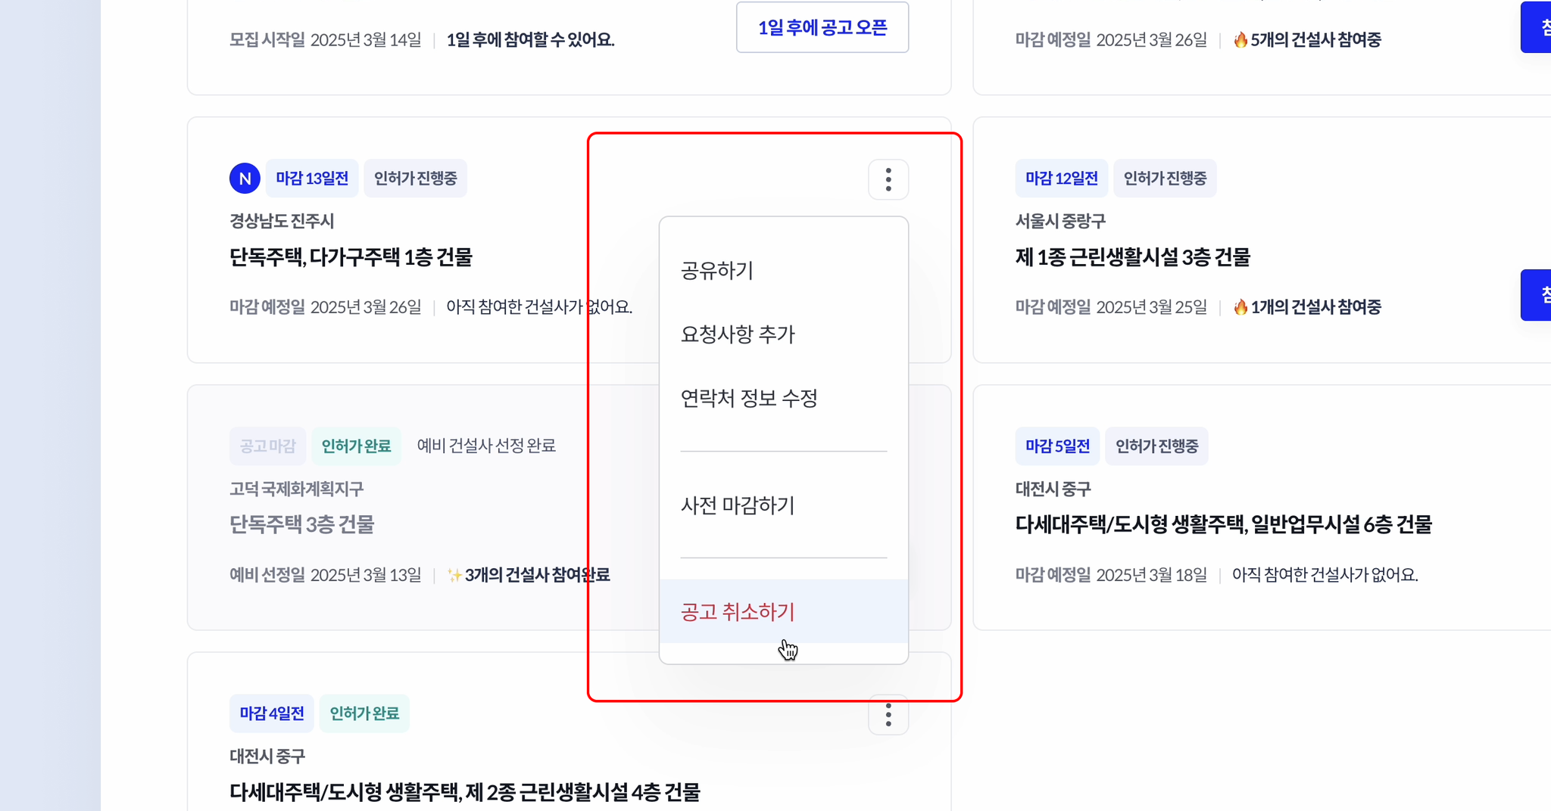Click the fire icon beside 5개의 건설사 참여중
The height and width of the screenshot is (811, 1551).
(x=1240, y=39)
